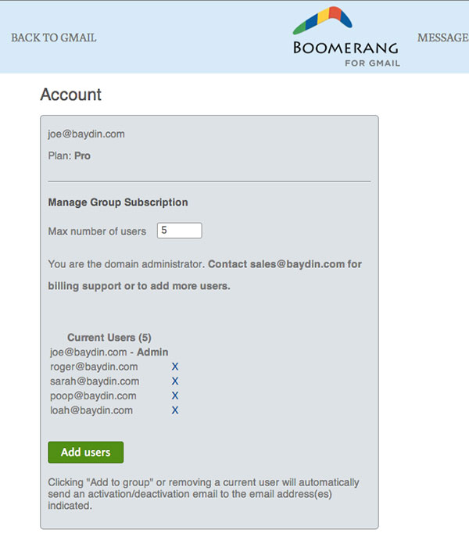
Task: Focus the Max number of users field
Action: point(180,231)
